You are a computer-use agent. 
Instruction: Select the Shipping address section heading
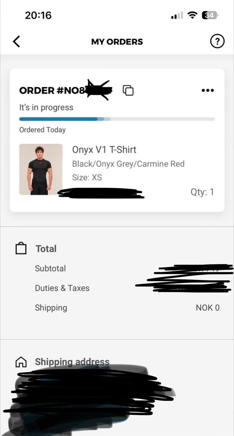72,362
